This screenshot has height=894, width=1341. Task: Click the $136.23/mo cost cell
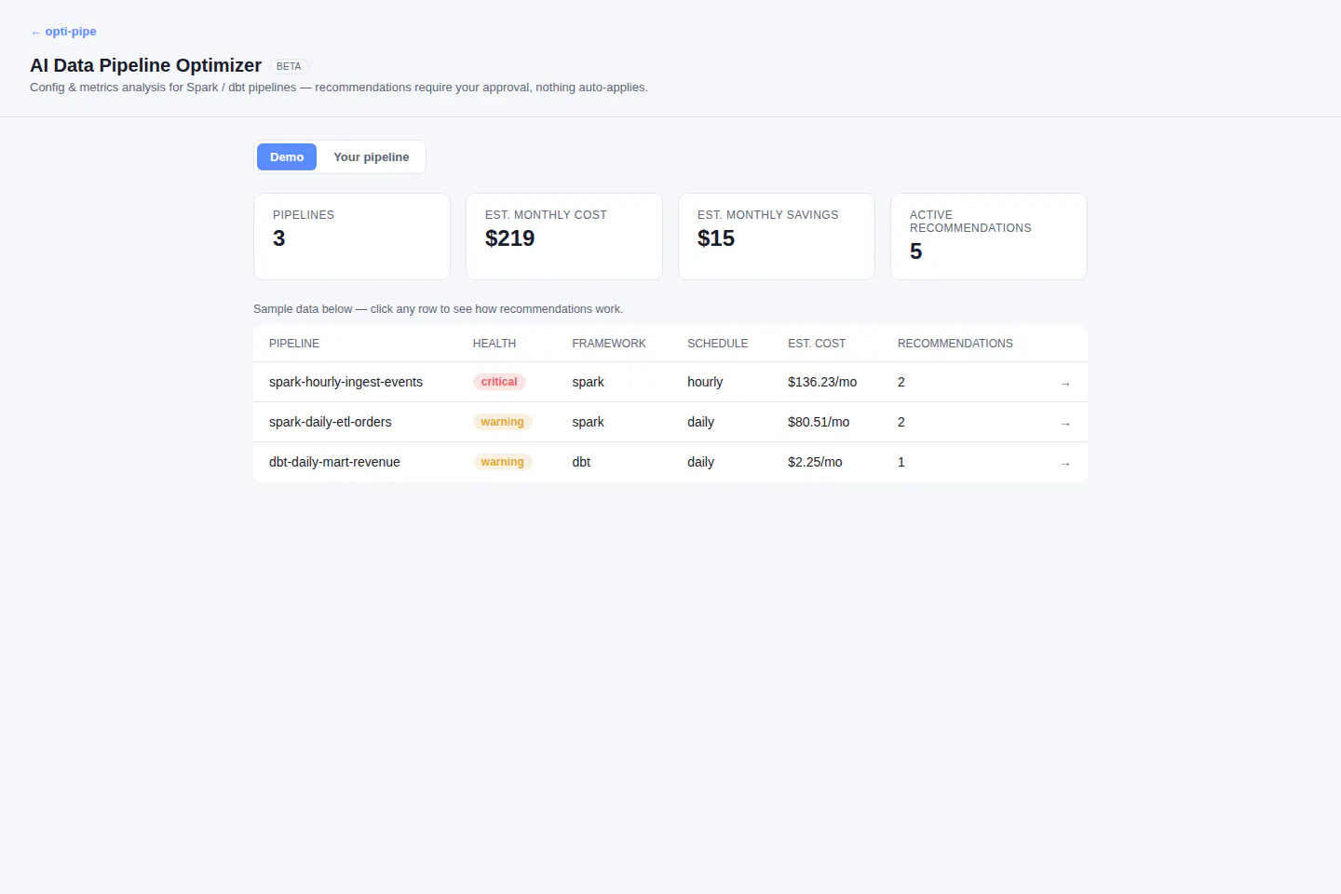click(822, 382)
